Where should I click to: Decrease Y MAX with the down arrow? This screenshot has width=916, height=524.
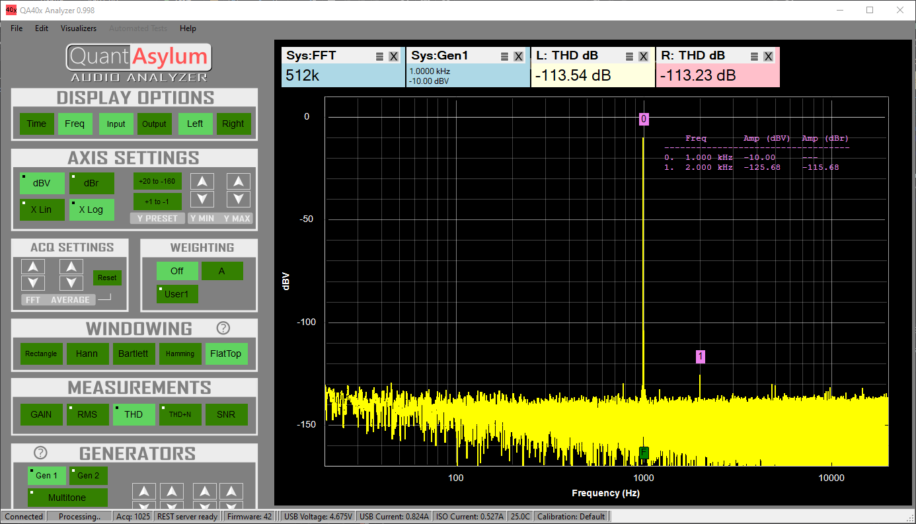coord(239,199)
